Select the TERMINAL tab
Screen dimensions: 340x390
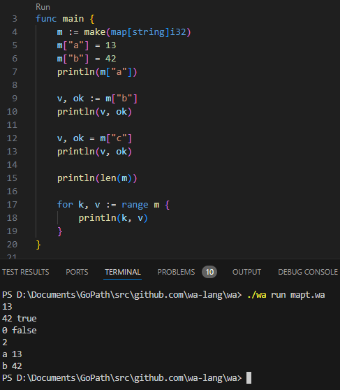tap(123, 272)
